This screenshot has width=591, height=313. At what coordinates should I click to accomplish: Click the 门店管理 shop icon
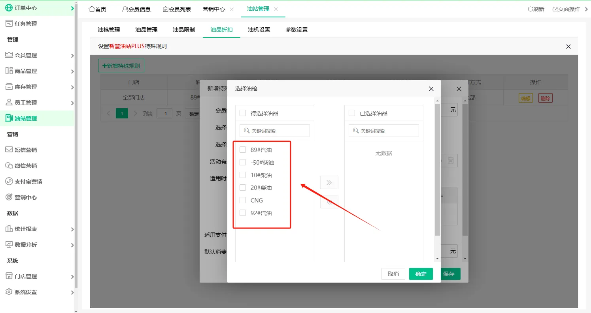[9, 276]
